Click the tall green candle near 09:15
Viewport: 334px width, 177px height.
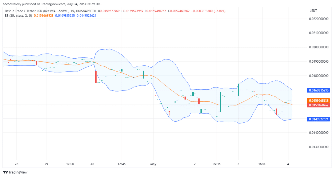pos(221,102)
